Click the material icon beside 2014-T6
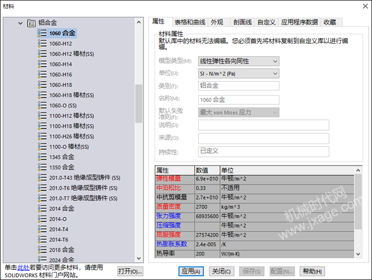 click(42, 240)
